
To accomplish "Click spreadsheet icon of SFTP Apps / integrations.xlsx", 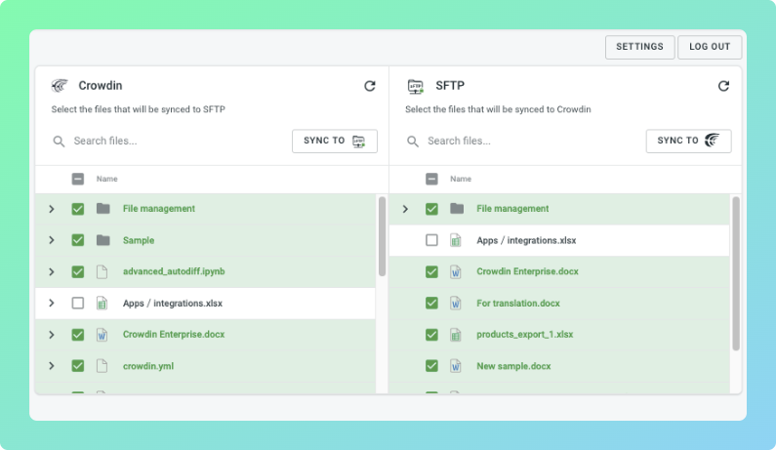I will (456, 240).
